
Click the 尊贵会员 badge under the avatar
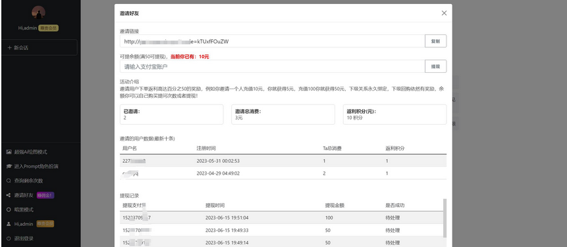pos(49,28)
